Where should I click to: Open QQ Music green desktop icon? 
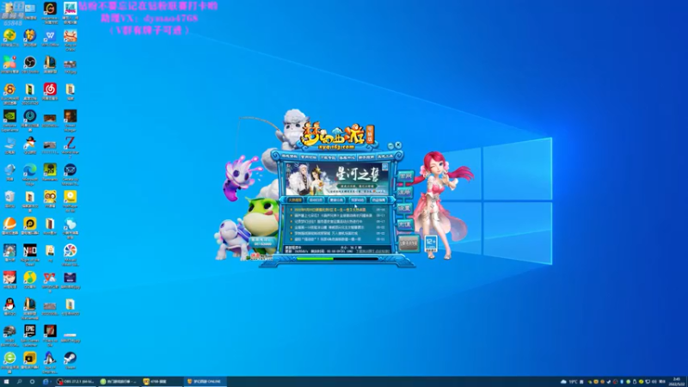30,279
